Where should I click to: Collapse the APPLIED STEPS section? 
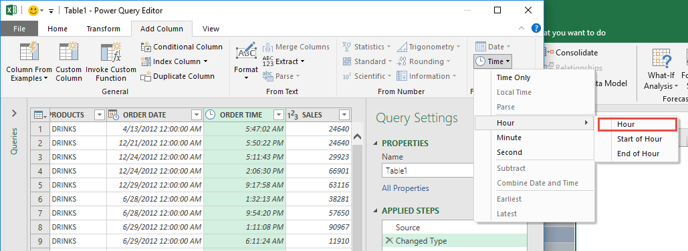click(x=376, y=211)
